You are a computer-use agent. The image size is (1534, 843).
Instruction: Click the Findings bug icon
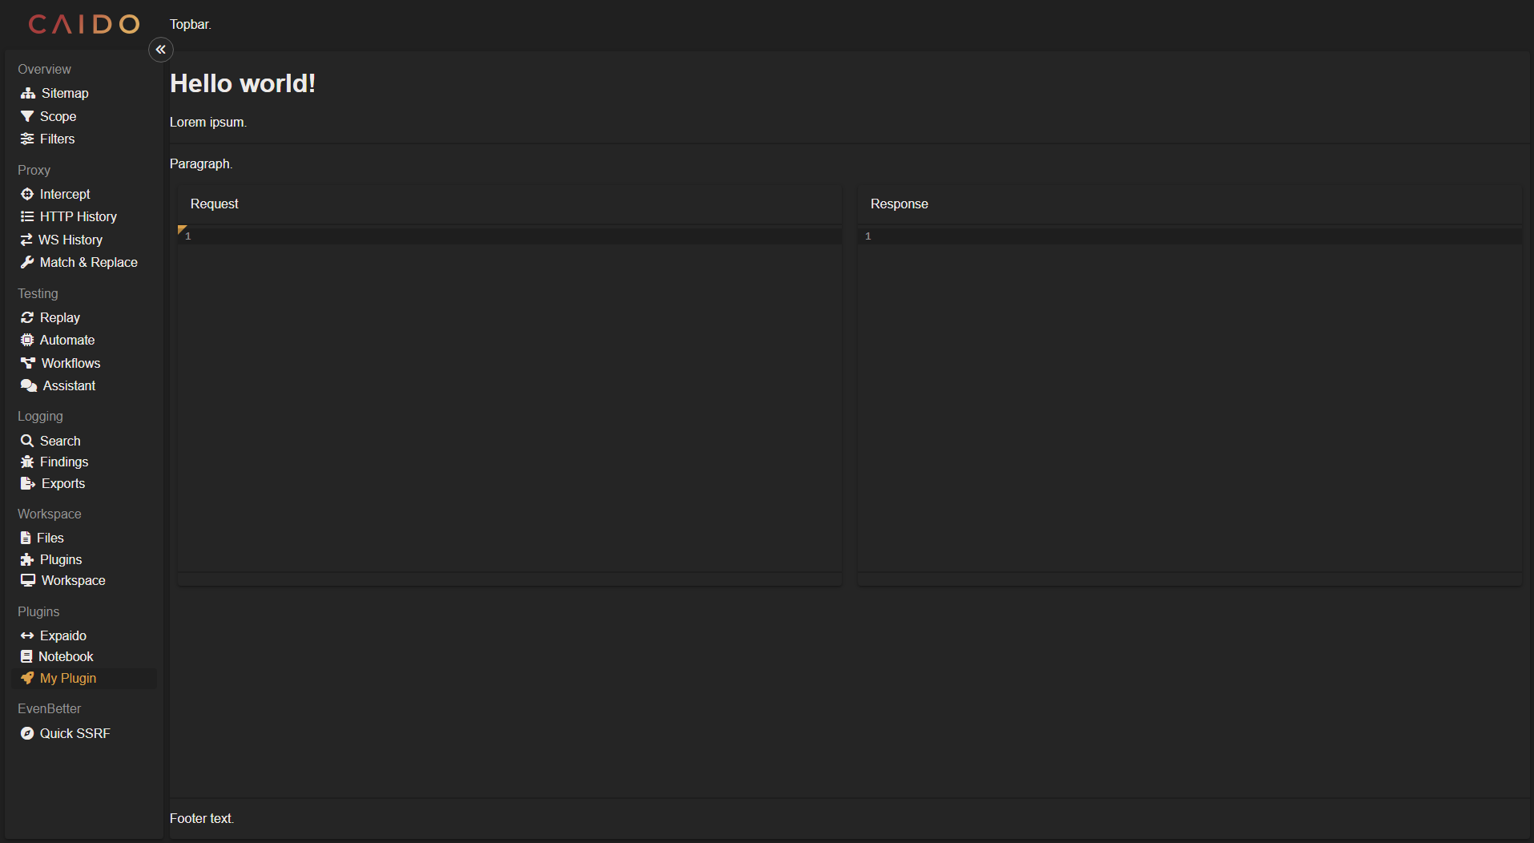27,462
